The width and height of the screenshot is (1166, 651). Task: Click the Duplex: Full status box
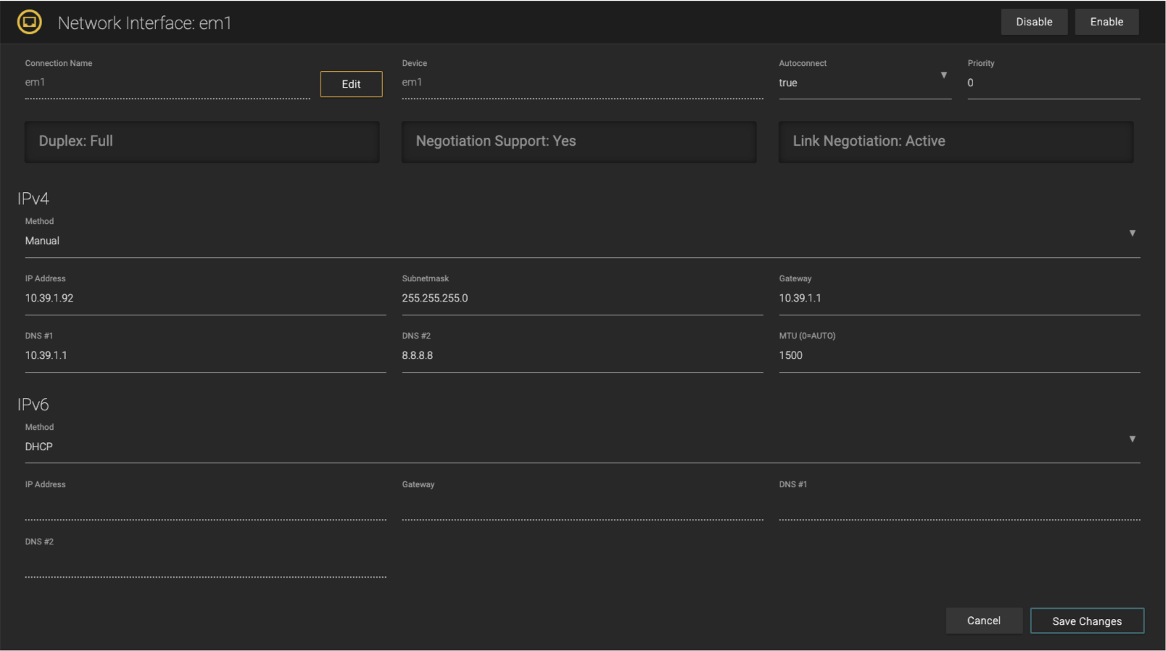(202, 141)
